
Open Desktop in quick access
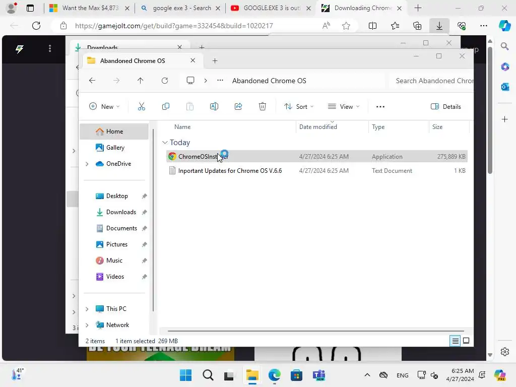coord(114,196)
